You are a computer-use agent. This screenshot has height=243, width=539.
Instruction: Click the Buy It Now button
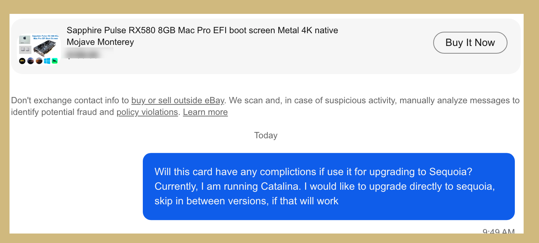pyautogui.click(x=470, y=43)
